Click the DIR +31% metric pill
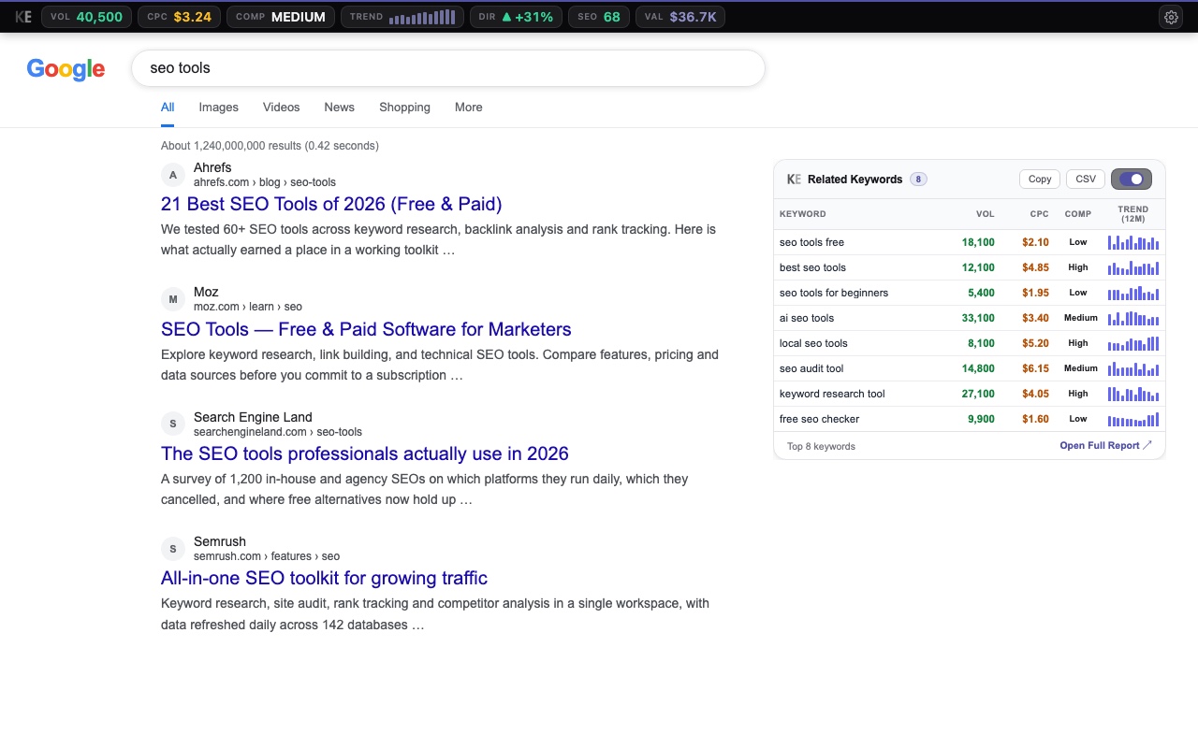Screen dimensions: 1198x748 516,17
